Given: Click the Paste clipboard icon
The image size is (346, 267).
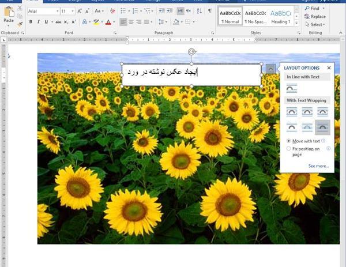Looking at the screenshot, I should coord(9,12).
